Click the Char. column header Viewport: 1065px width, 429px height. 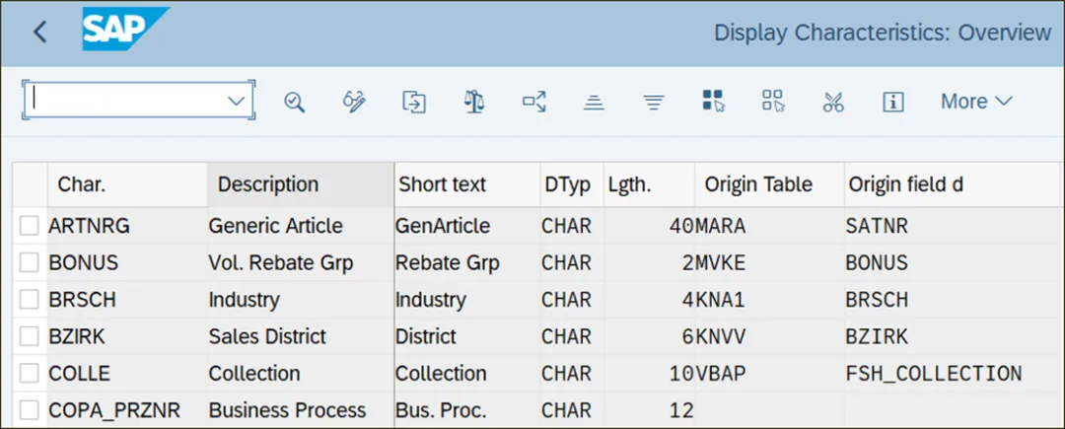[82, 184]
